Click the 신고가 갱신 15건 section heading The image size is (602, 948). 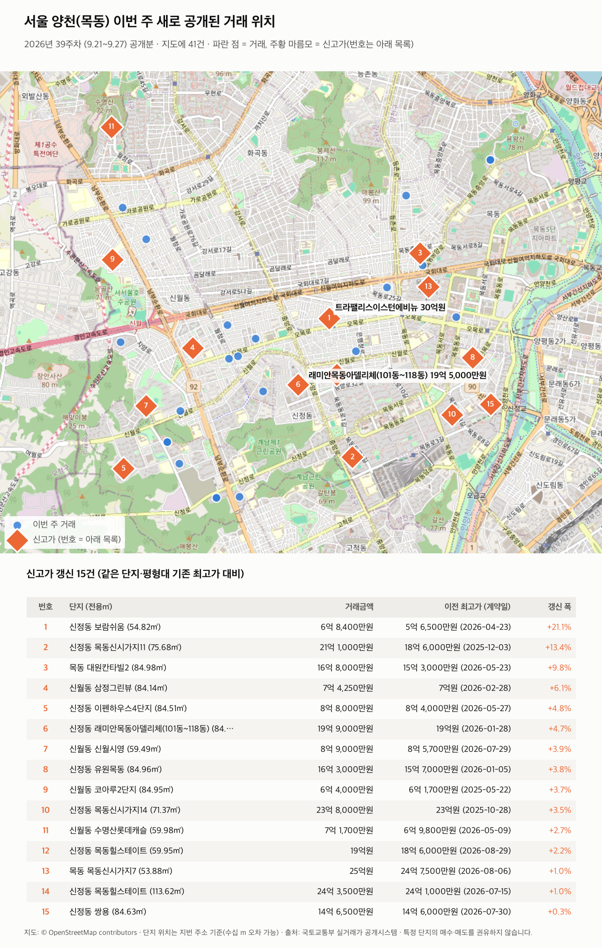135,573
